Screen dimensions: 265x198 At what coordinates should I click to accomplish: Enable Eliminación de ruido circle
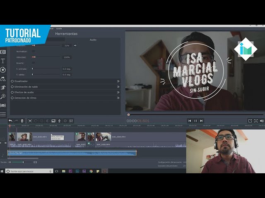(x=12, y=87)
